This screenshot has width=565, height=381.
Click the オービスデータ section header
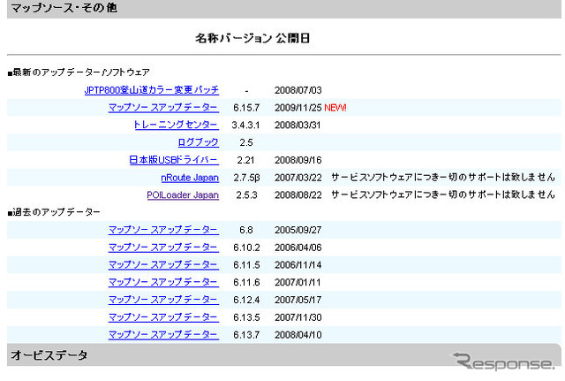pyautogui.click(x=284, y=355)
